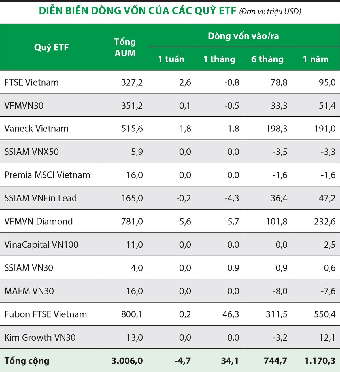This screenshot has height=372, width=340.
Task: Select Premia MSCI Vietnam row label
Action: click(x=47, y=175)
